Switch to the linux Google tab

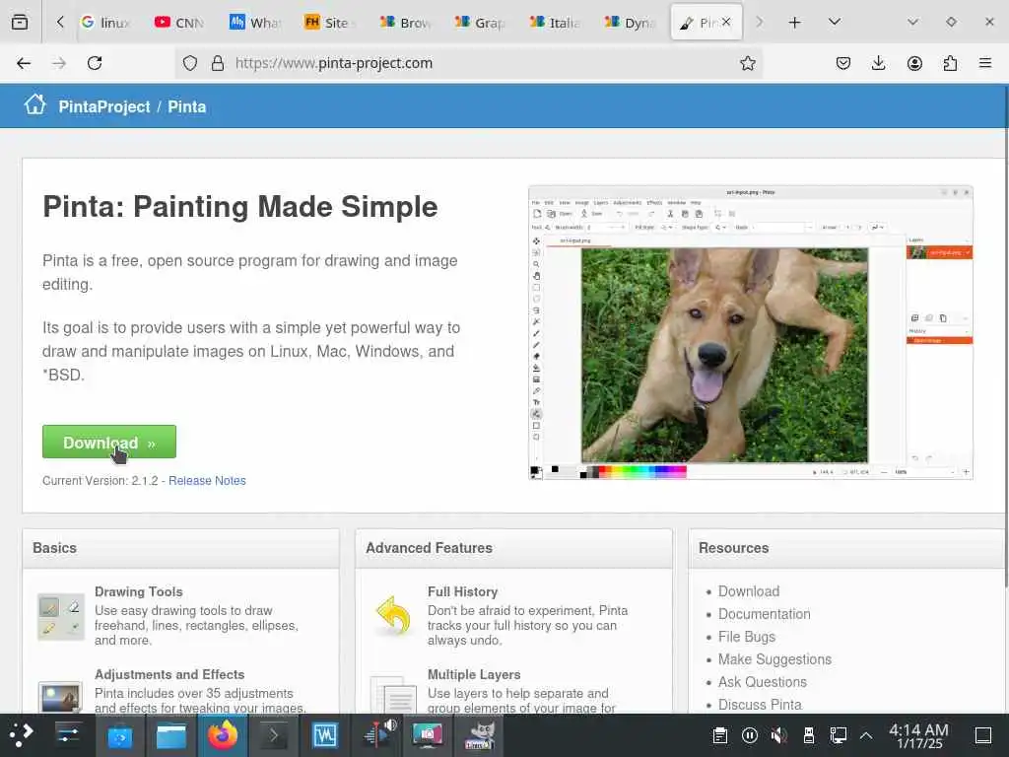pyautogui.click(x=106, y=23)
